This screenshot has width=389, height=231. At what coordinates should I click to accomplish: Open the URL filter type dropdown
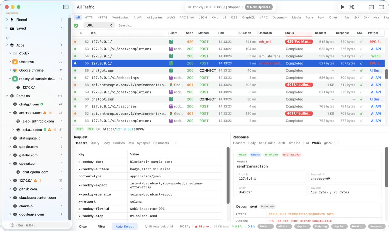(x=99, y=25)
